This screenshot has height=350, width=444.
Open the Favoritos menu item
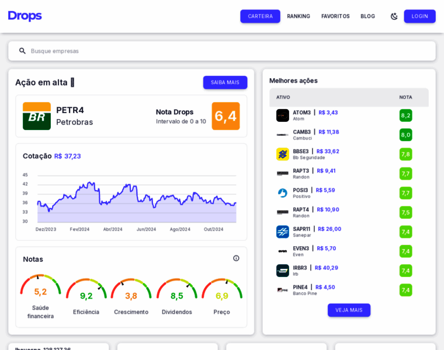point(335,16)
